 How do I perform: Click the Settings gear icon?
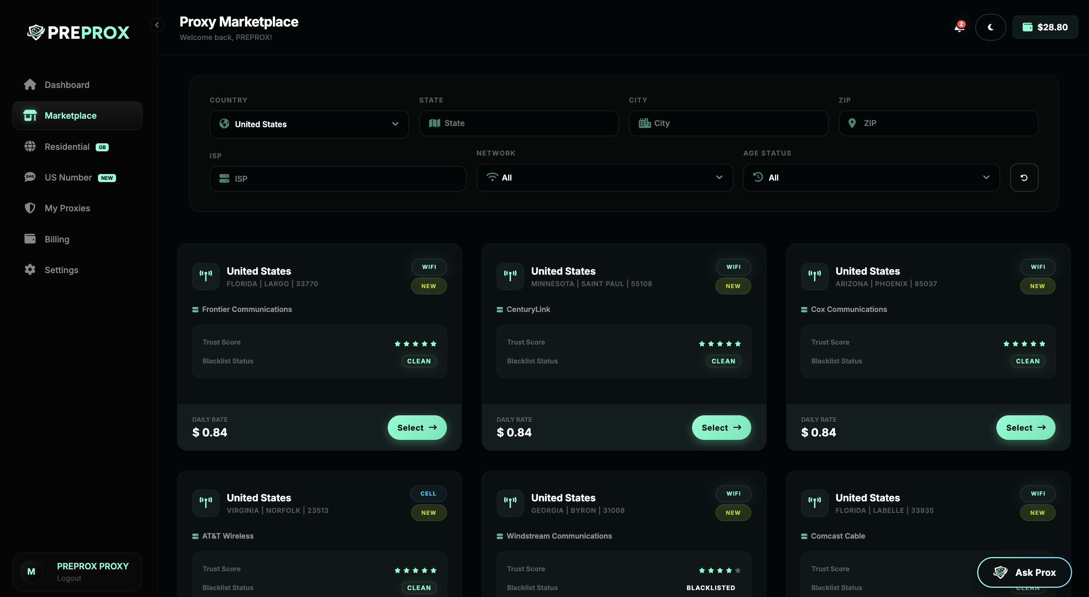tap(30, 270)
